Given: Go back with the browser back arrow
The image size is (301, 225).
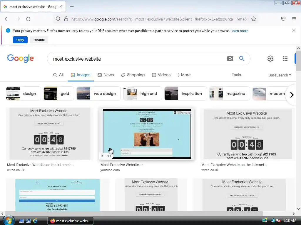Looking at the screenshot, I should (x=7, y=19).
